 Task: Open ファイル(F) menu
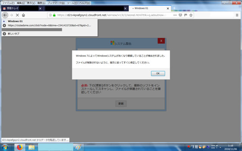(x=8, y=3)
